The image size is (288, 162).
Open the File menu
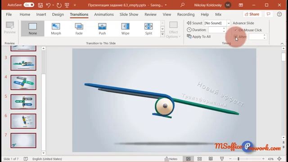[9, 14]
